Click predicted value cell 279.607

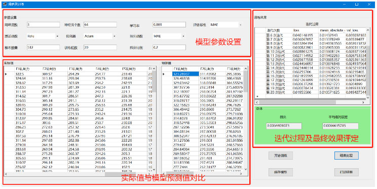pyautogui.click(x=179, y=145)
